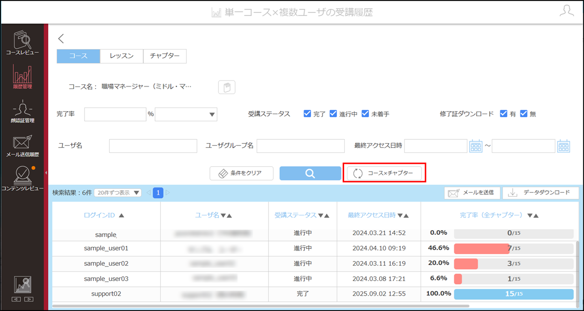Screen dimensions: 584x311
Task: Open the 完了率 comparison dropdown
Action: point(186,114)
